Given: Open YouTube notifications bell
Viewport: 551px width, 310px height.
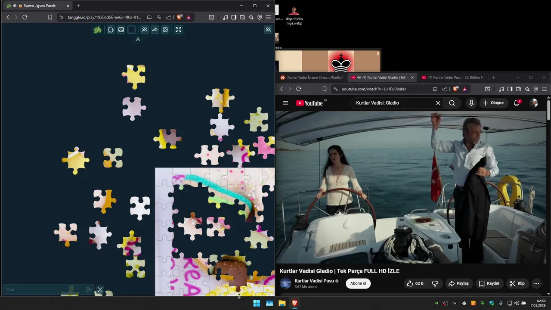Looking at the screenshot, I should [x=517, y=103].
